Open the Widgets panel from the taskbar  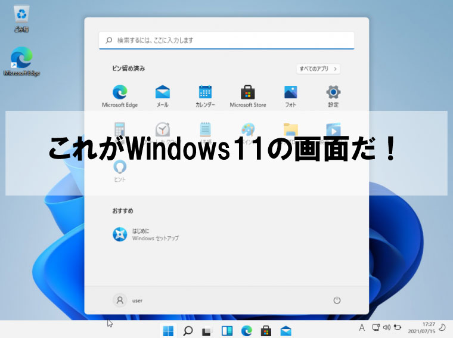tap(226, 331)
